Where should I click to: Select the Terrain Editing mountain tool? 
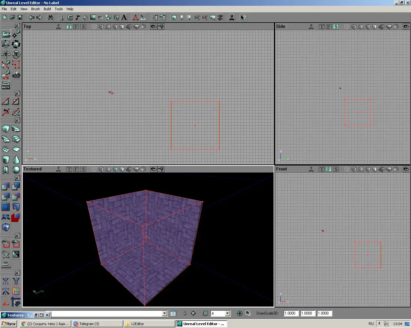[16, 75]
